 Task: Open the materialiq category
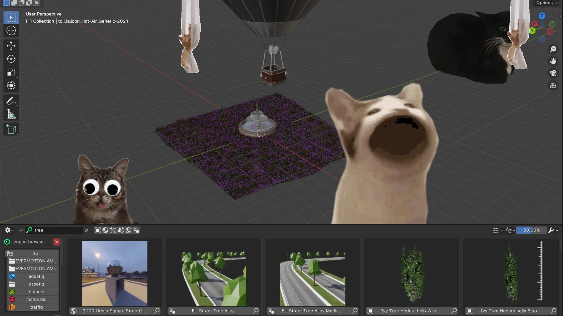click(33, 299)
